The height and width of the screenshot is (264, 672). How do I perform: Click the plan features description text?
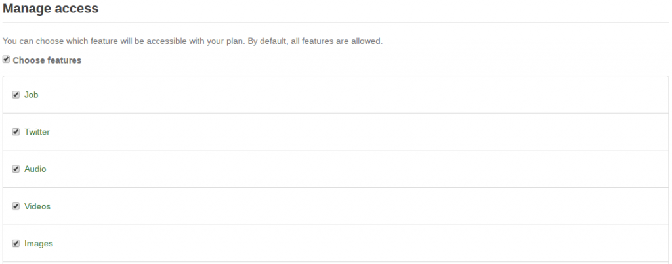click(x=192, y=41)
